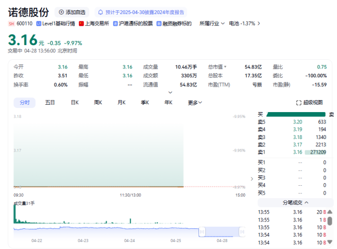The width and height of the screenshot is (337, 249).
Task: Click the 添加自选 add-to-watchlist button
Action: pyautogui.click(x=72, y=12)
